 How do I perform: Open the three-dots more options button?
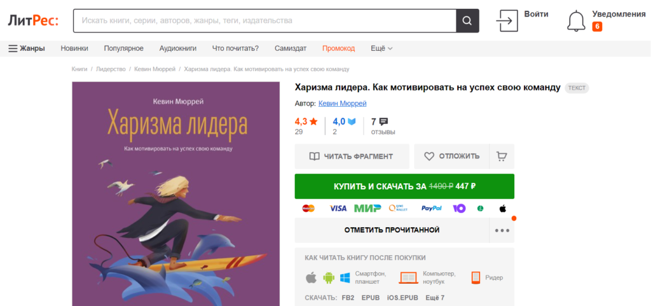coord(502,230)
